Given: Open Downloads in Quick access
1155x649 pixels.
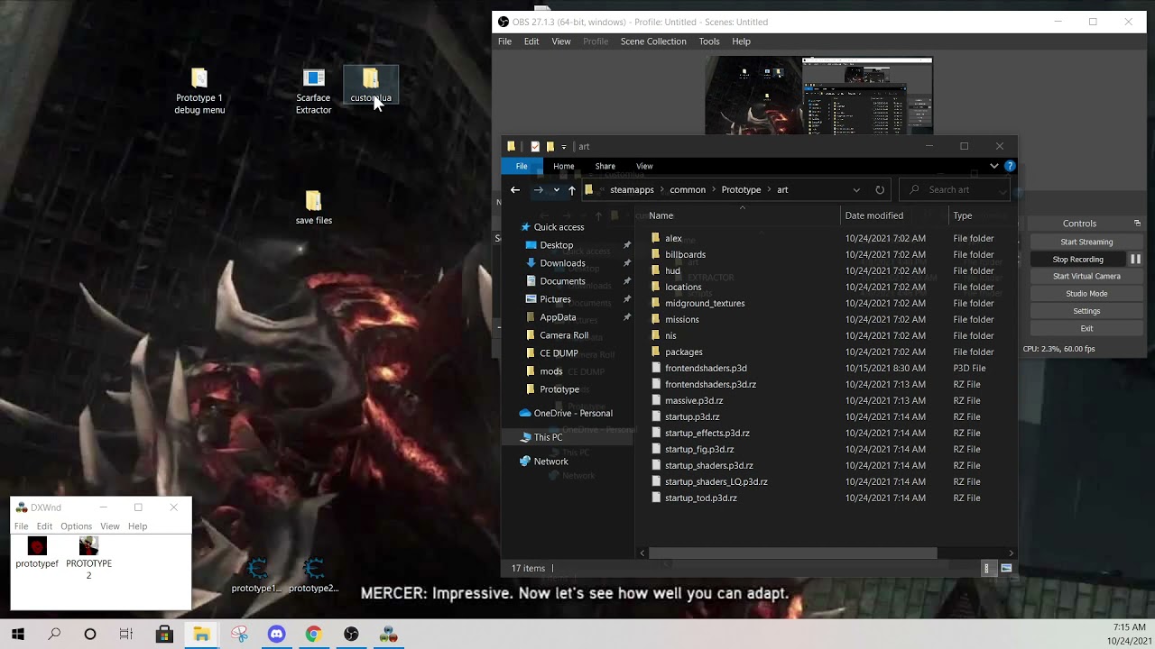Looking at the screenshot, I should [562, 263].
